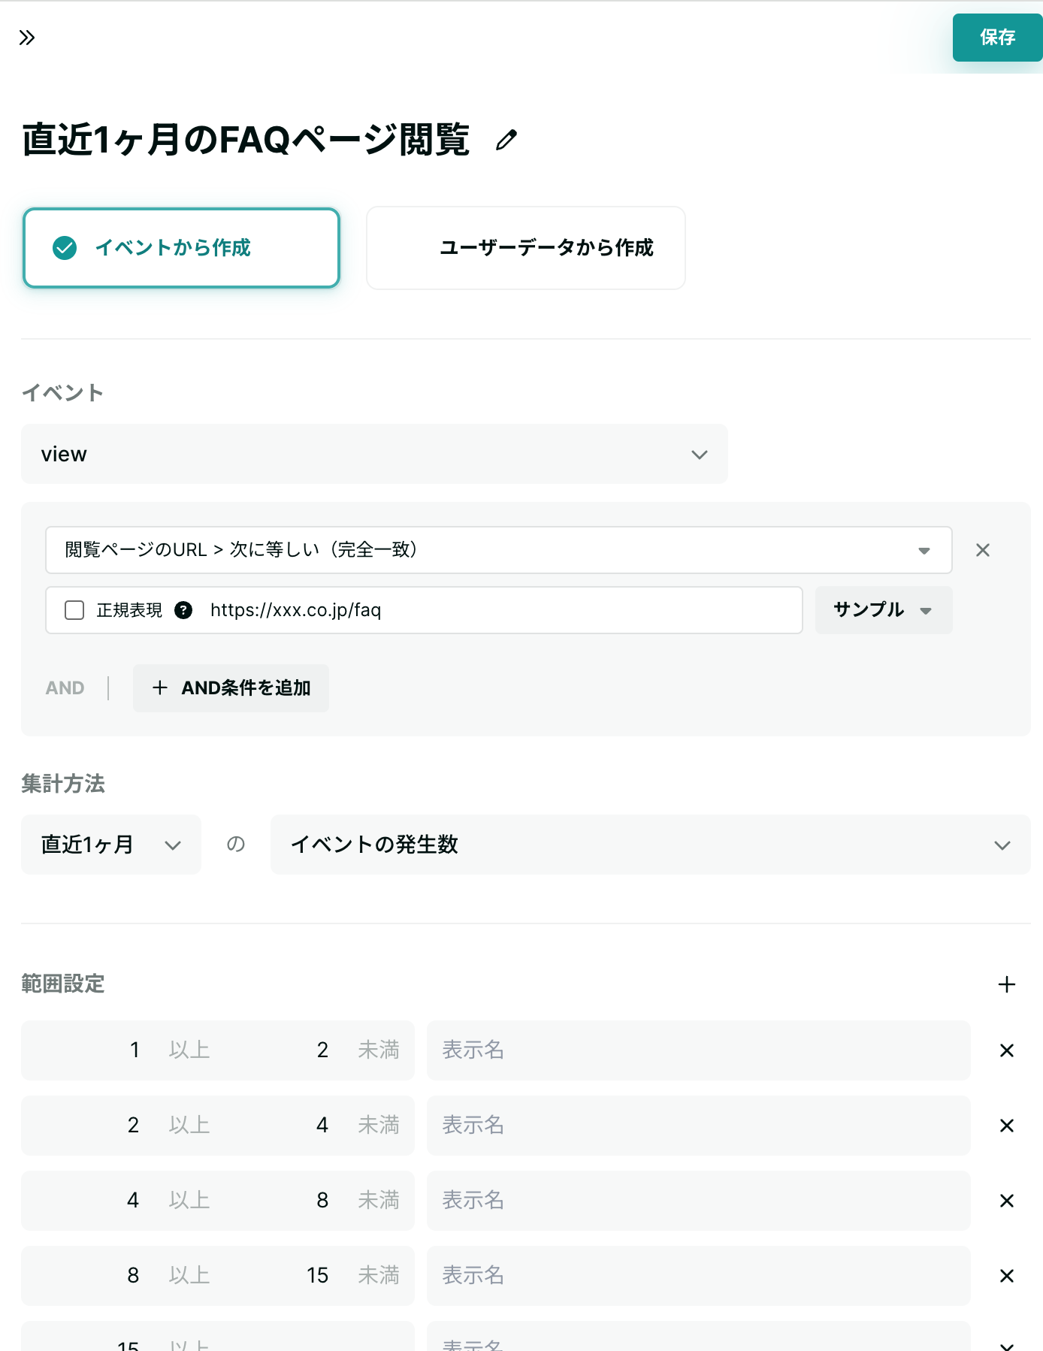Click upper bound value 8 in third range
Image resolution: width=1043 pixels, height=1351 pixels.
(x=322, y=1201)
